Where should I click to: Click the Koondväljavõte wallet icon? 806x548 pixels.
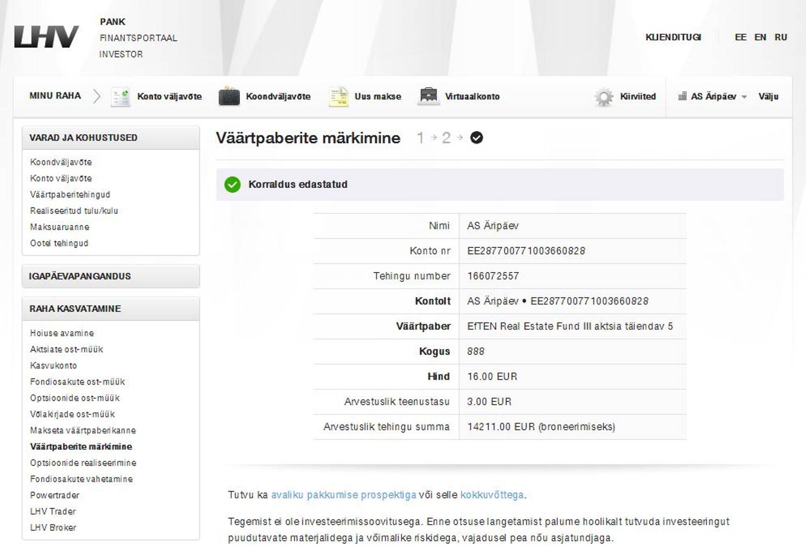point(228,96)
